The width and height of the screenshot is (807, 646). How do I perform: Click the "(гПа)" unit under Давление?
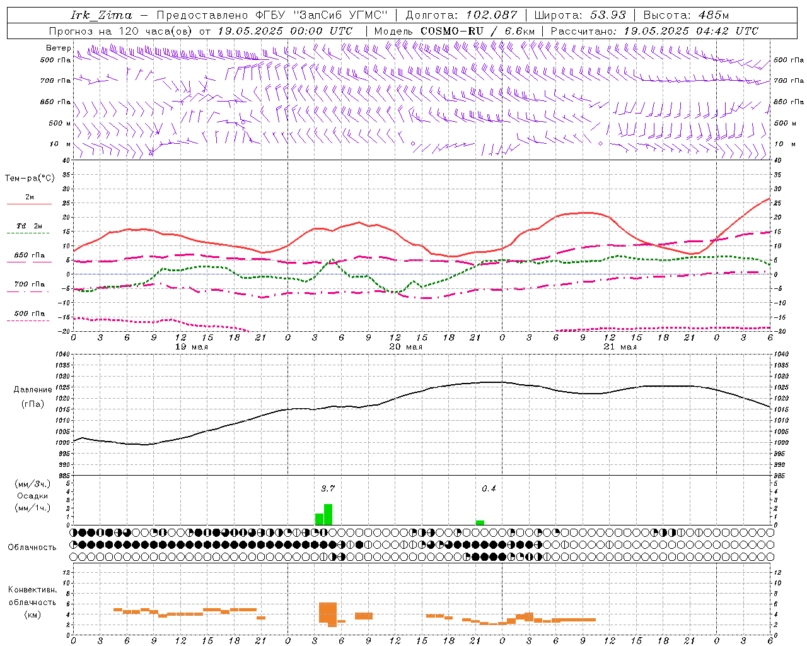33,404
